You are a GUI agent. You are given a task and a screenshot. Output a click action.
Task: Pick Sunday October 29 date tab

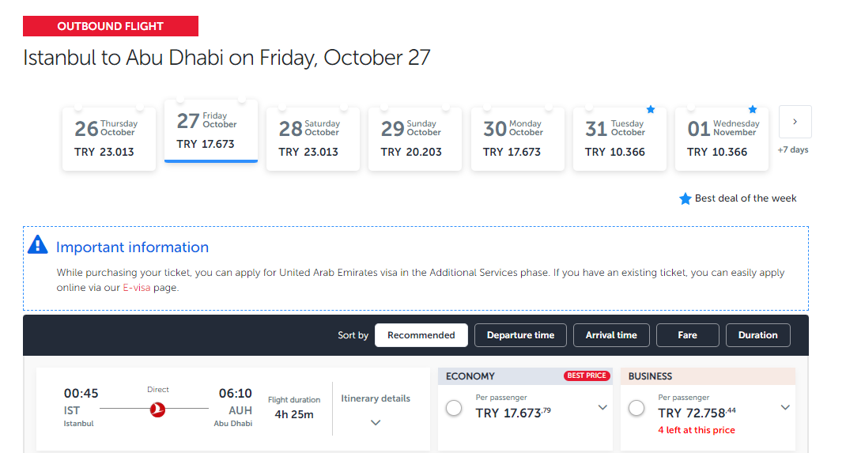[414, 138]
